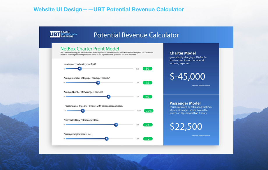Click the 'Passenger digital access fee:' label
The height and width of the screenshot is (170, 268).
pyautogui.click(x=77, y=134)
